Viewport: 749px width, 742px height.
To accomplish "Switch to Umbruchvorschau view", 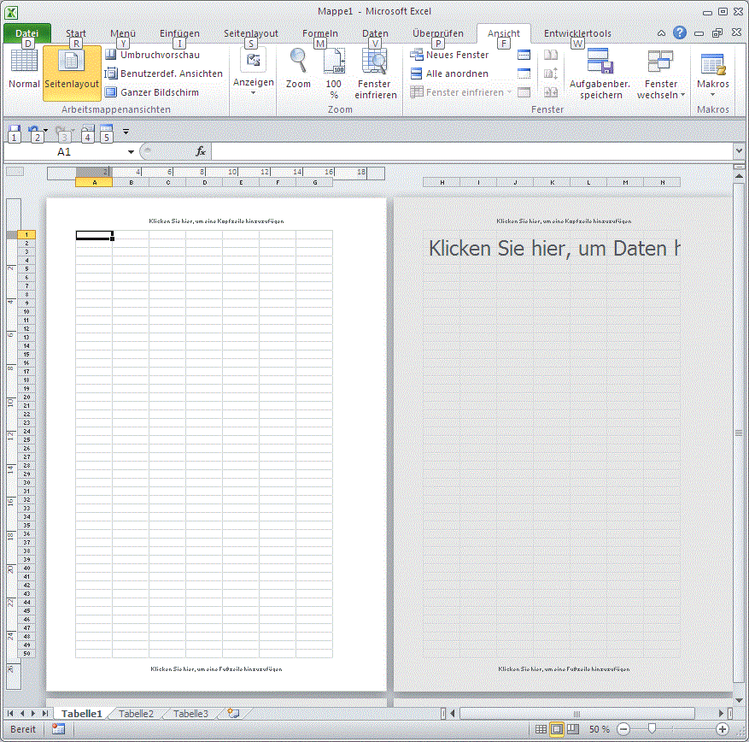I will [x=160, y=53].
